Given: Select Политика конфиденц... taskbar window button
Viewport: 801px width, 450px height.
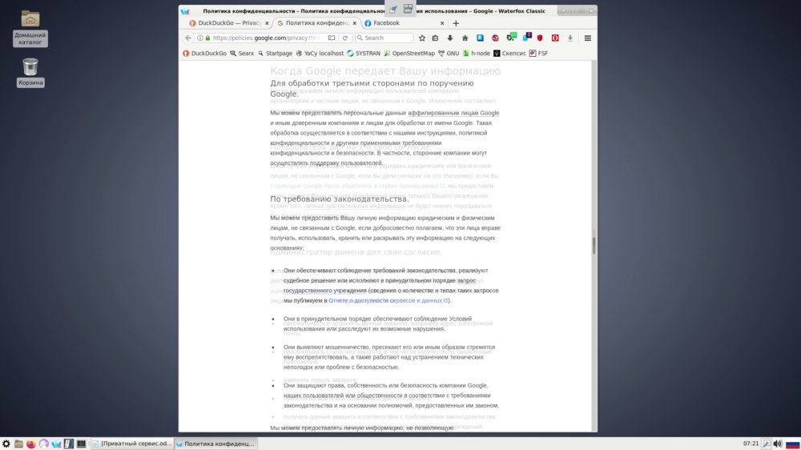Looking at the screenshot, I should tap(215, 444).
